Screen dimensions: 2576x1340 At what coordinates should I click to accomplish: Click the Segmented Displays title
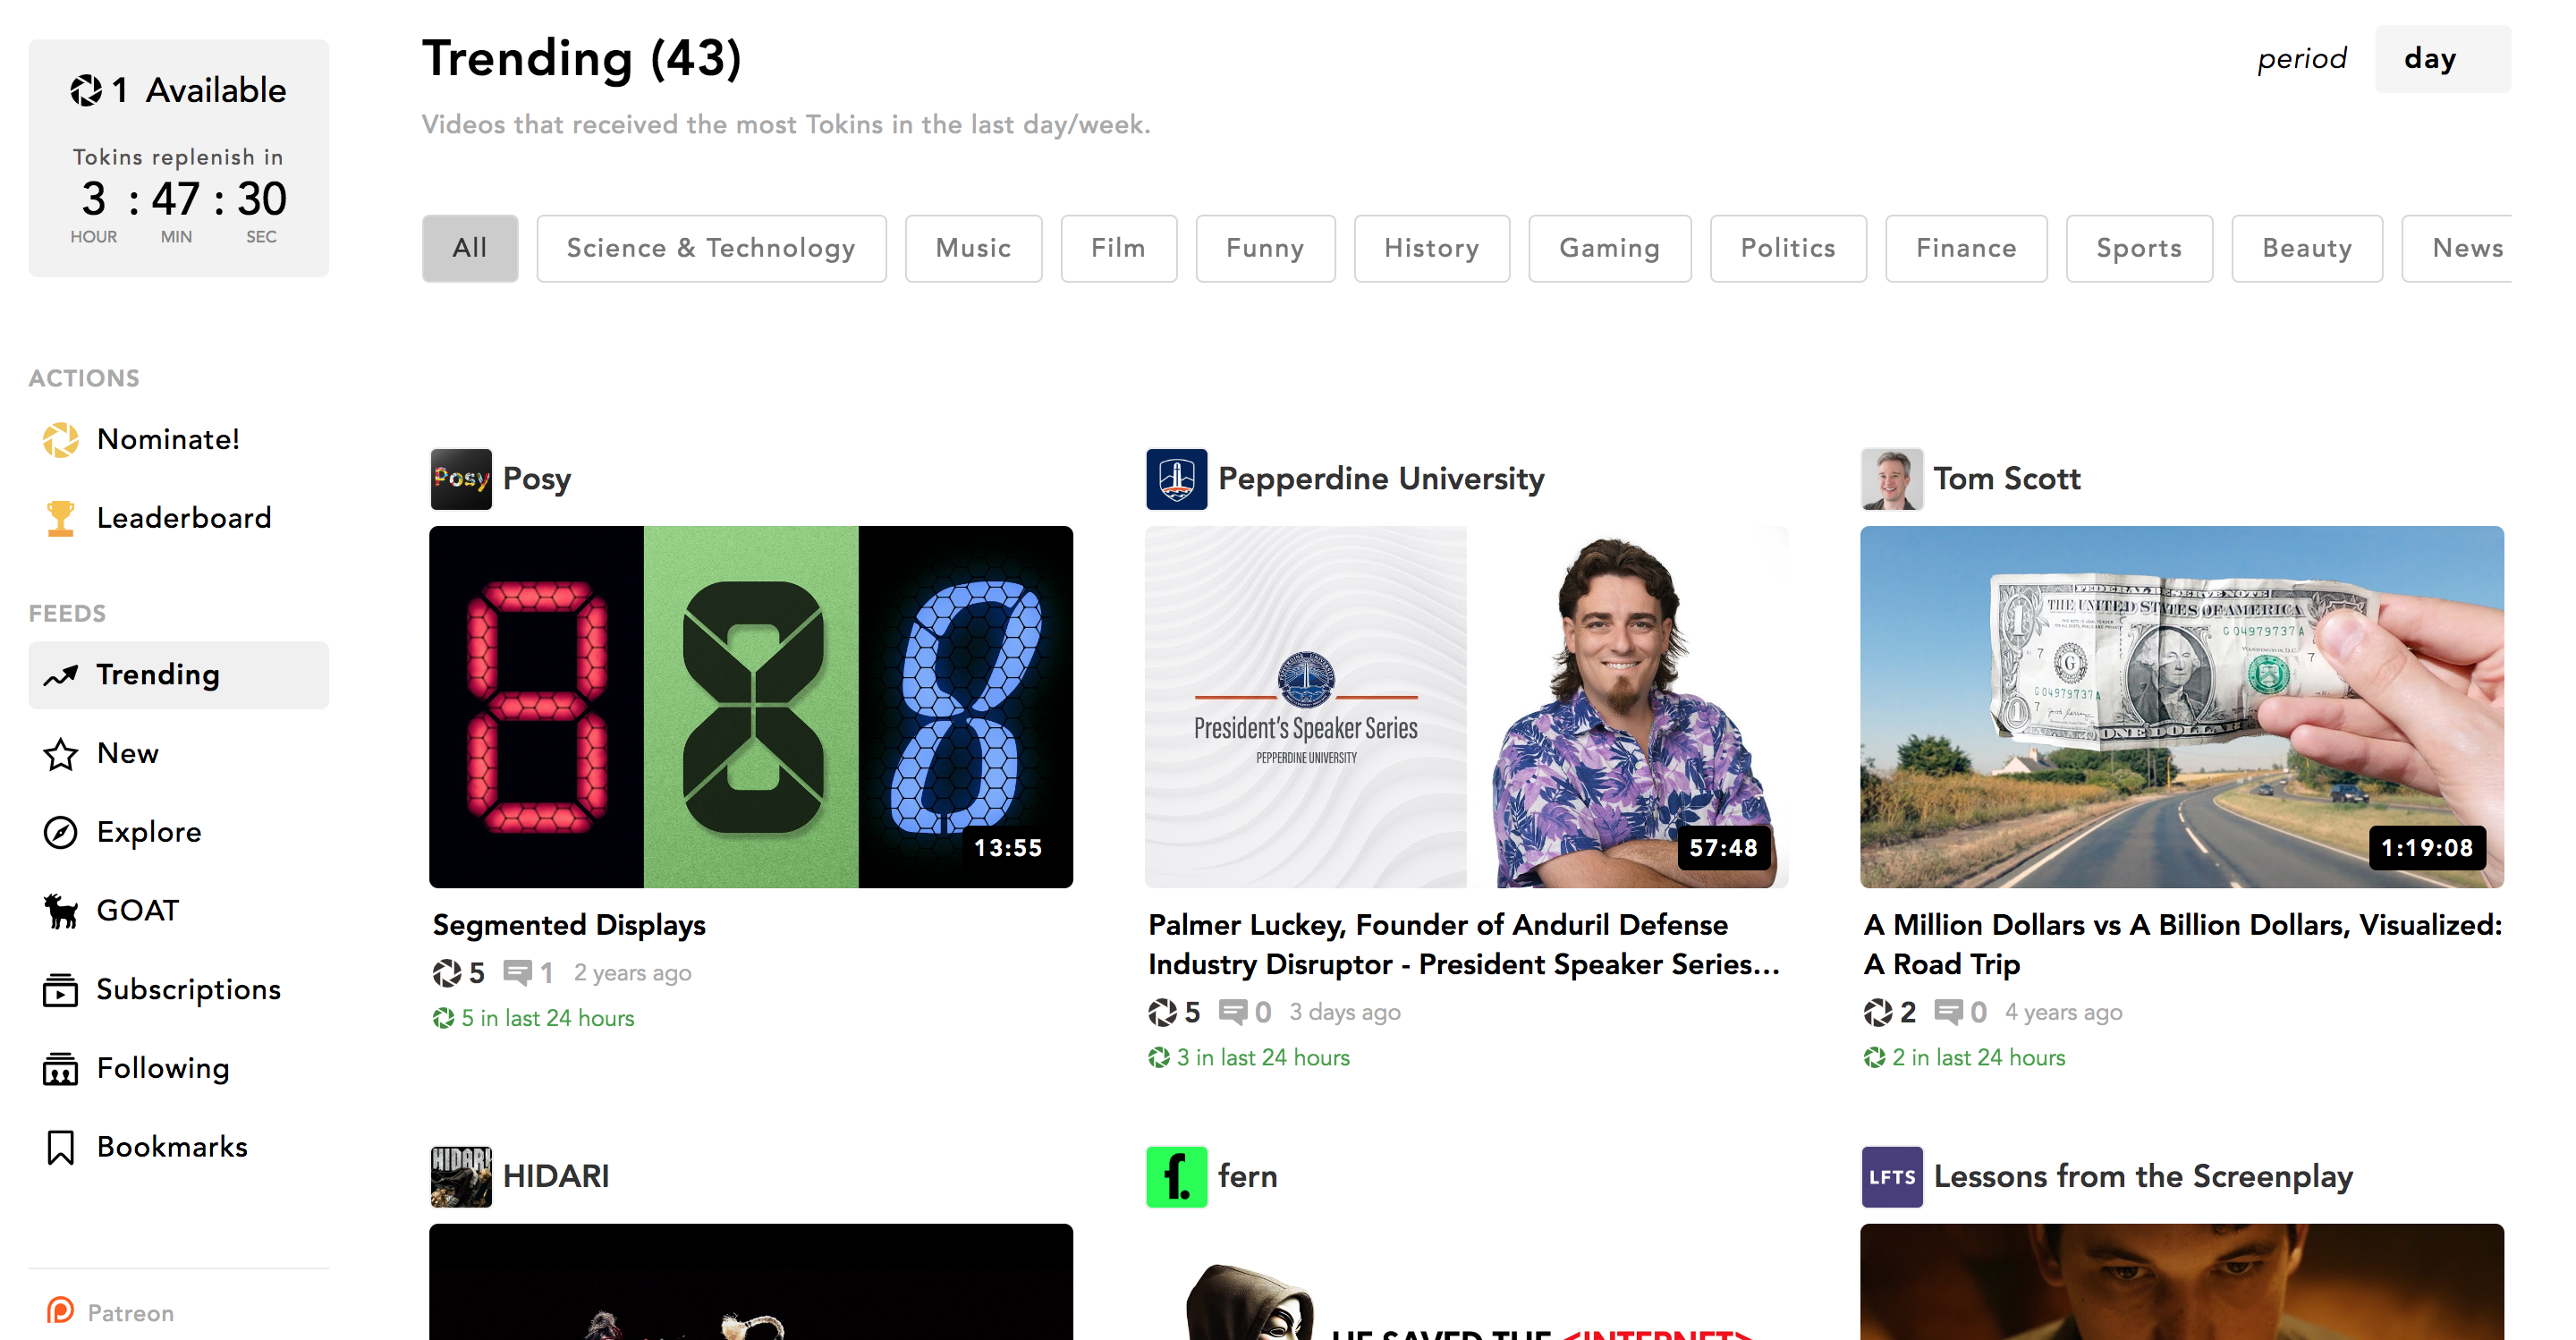[x=569, y=925]
